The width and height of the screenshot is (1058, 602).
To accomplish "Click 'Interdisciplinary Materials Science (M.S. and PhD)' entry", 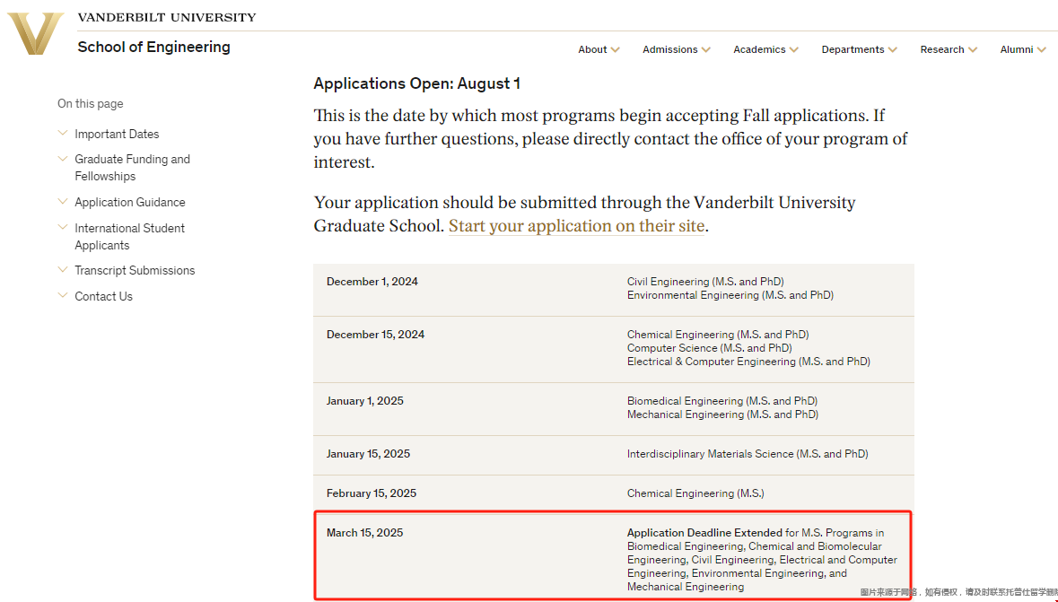I will coord(748,454).
